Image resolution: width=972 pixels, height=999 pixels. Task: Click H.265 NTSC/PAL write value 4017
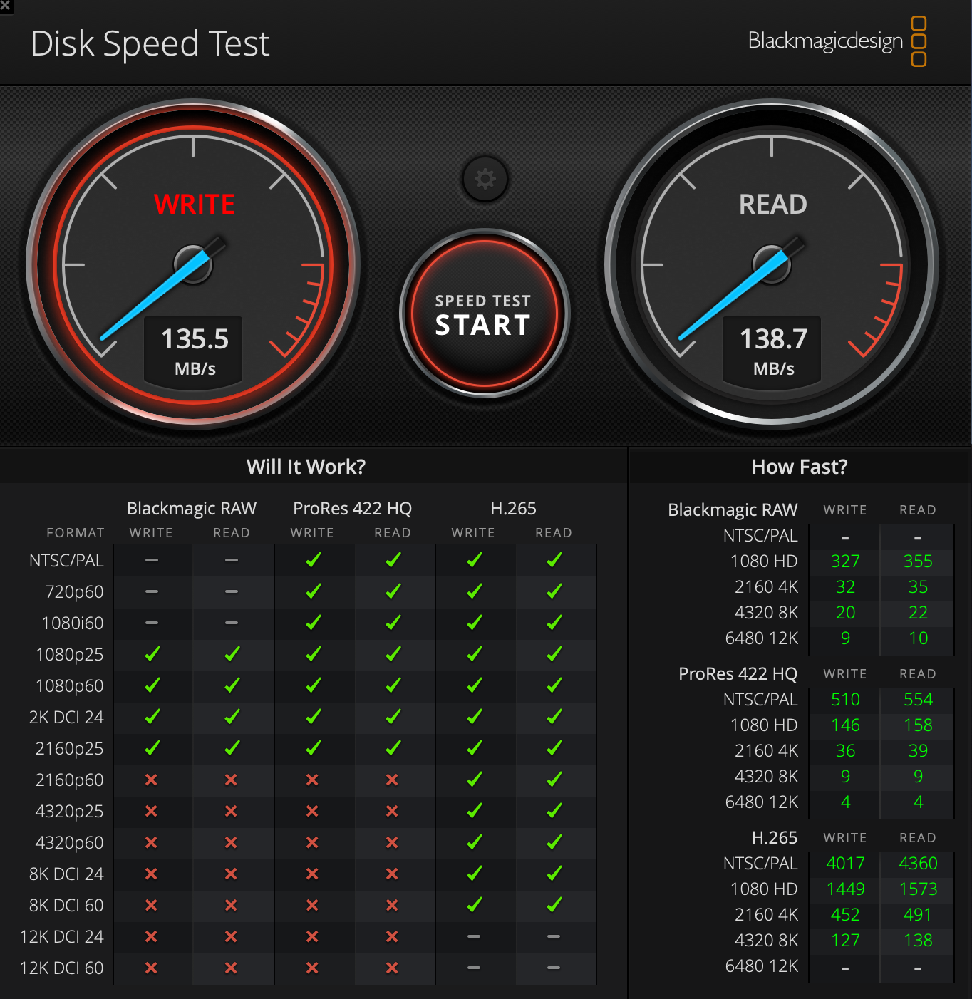845,864
